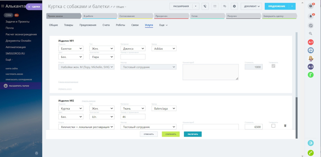This screenshot has height=157, width=321.
Task: Expand the Еще tab menu
Action: (x=163, y=25)
